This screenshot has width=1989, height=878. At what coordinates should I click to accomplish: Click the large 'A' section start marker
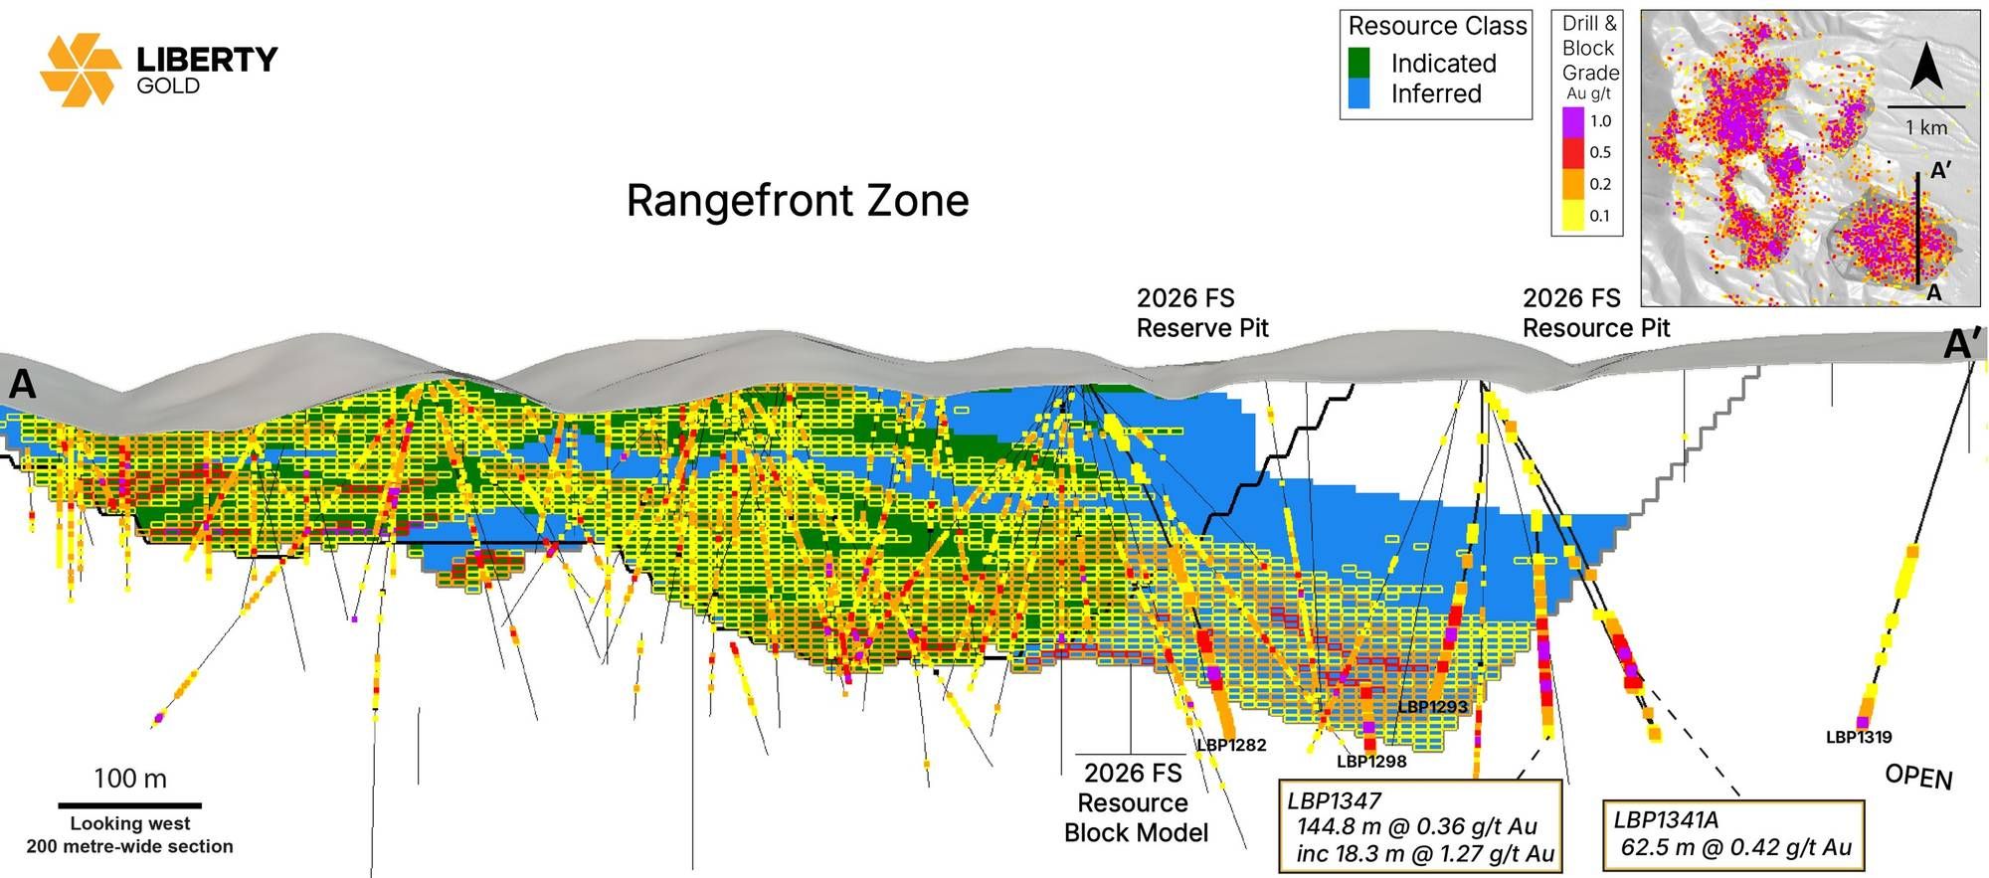pyautogui.click(x=22, y=384)
